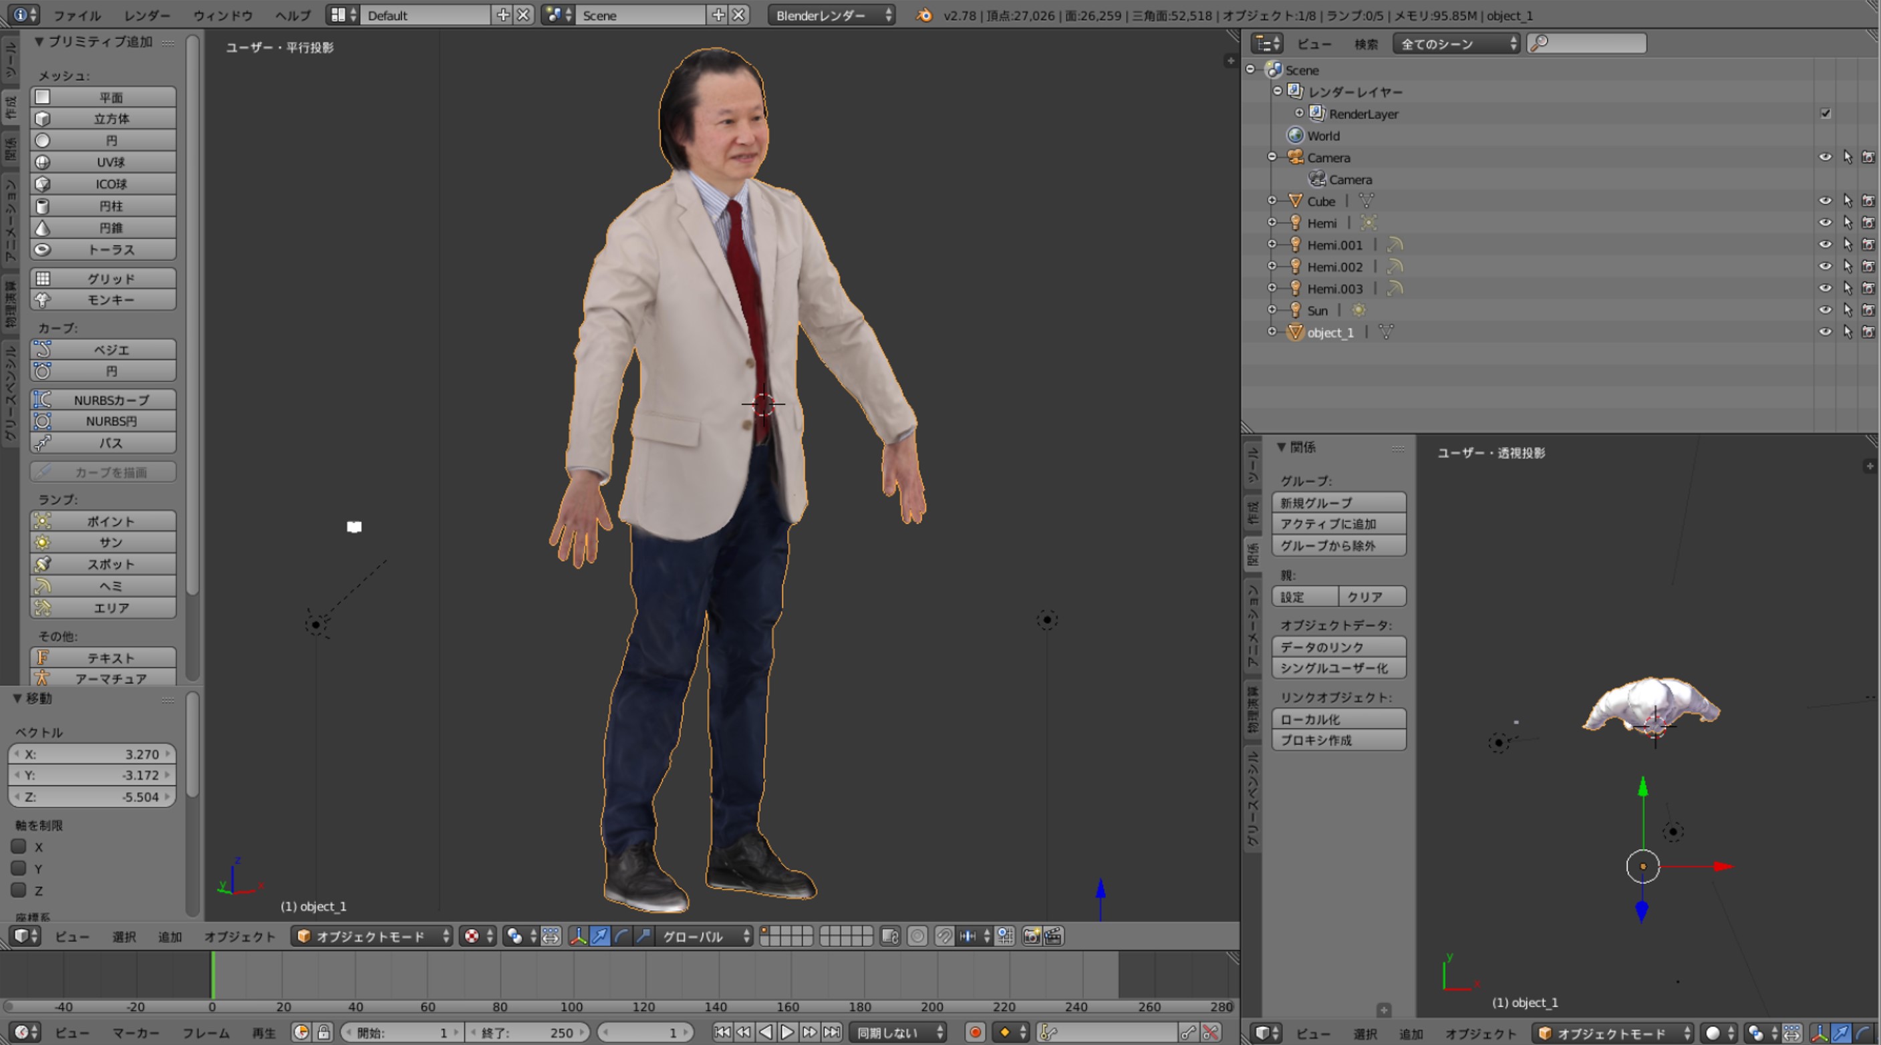Play the animation forward
The image size is (1881, 1045).
[x=787, y=1032]
